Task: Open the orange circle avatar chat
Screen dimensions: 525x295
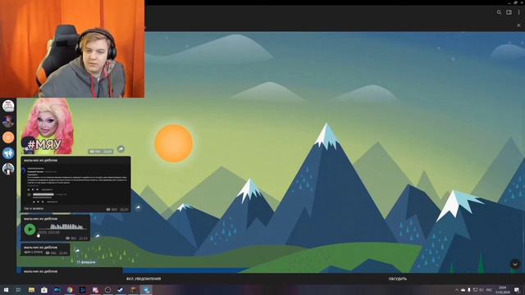Action: (x=8, y=138)
